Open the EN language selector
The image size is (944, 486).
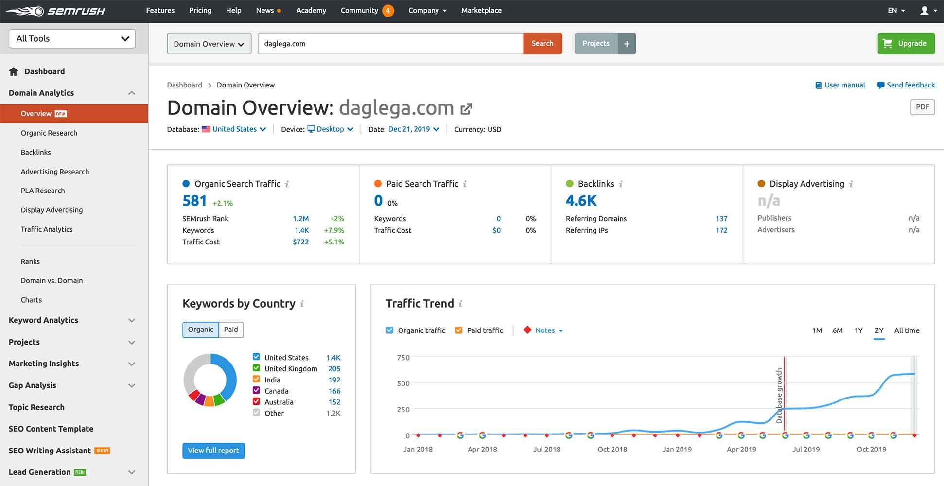pos(896,10)
